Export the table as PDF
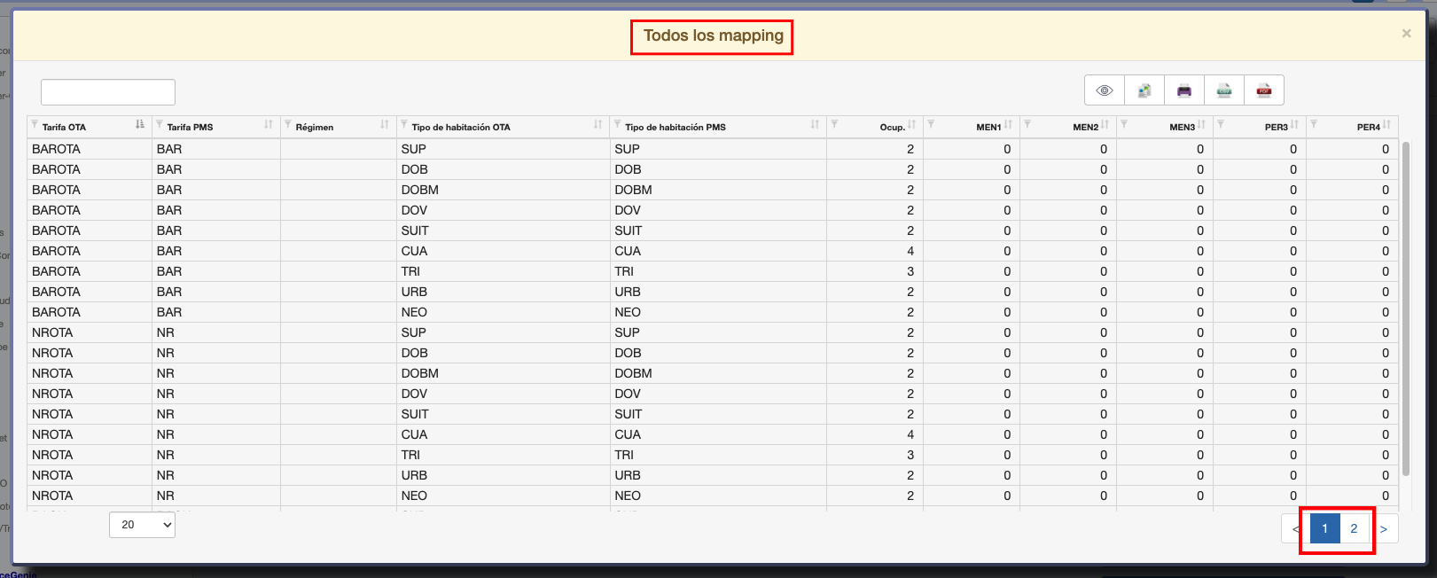This screenshot has width=1437, height=578. 1264,90
